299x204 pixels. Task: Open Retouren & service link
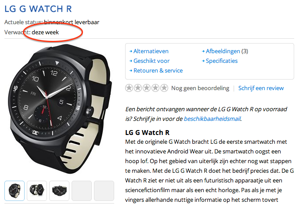pyautogui.click(x=158, y=71)
